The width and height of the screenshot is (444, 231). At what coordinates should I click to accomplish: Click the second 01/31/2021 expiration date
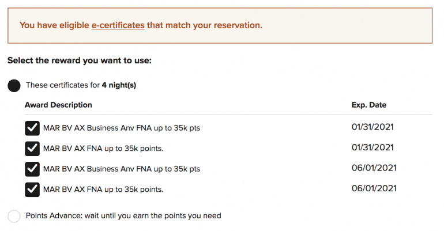click(x=372, y=147)
